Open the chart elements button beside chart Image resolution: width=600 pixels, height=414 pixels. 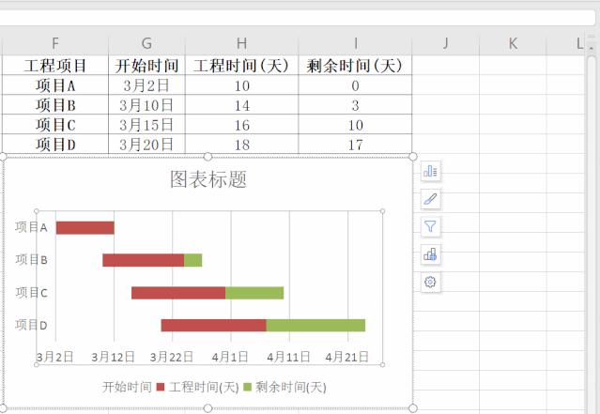430,171
